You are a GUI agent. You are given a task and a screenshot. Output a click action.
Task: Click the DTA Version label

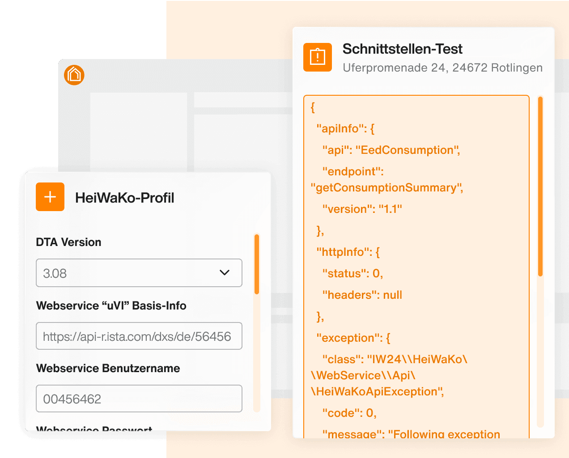click(68, 242)
